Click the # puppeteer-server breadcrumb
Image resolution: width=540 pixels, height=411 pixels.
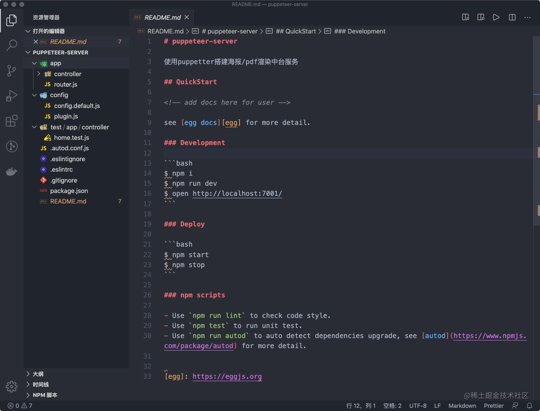(229, 31)
